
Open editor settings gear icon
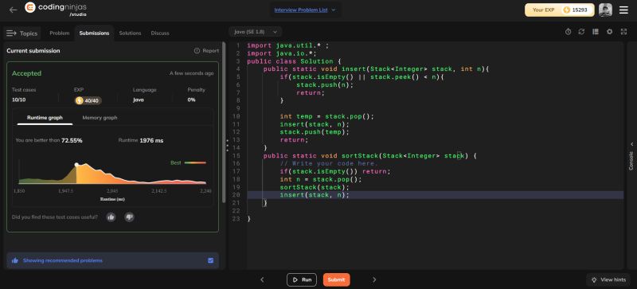pyautogui.click(x=609, y=32)
